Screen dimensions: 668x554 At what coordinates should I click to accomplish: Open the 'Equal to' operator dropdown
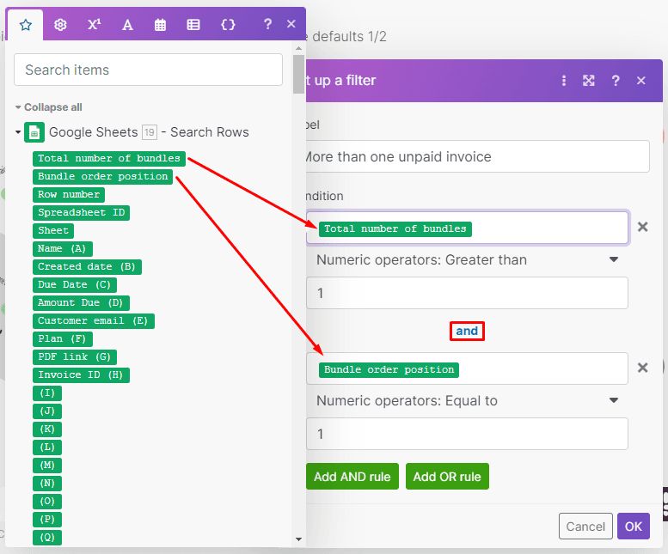click(467, 400)
